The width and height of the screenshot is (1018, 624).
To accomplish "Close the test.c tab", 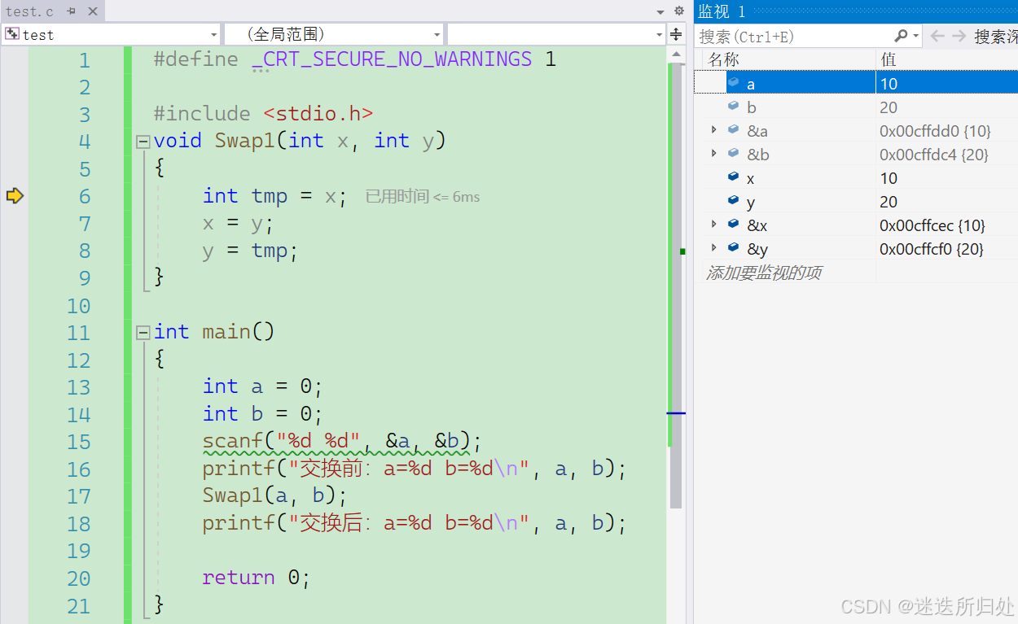I will point(92,11).
